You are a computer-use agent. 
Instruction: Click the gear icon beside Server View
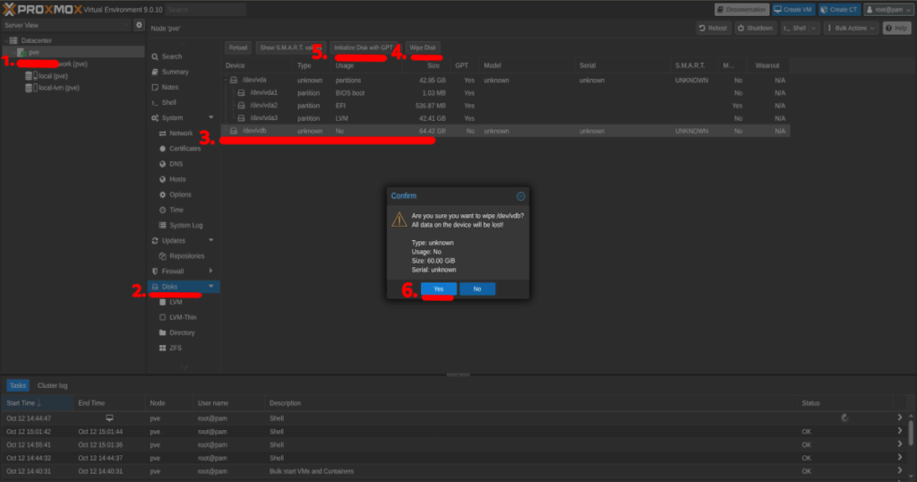click(x=139, y=25)
